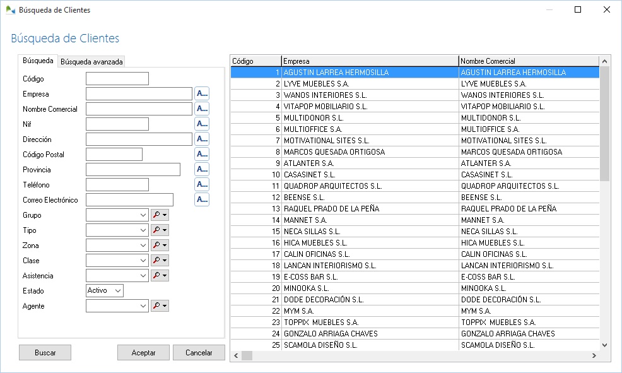Click the 'A...' icon next to Teléfono

(201, 184)
